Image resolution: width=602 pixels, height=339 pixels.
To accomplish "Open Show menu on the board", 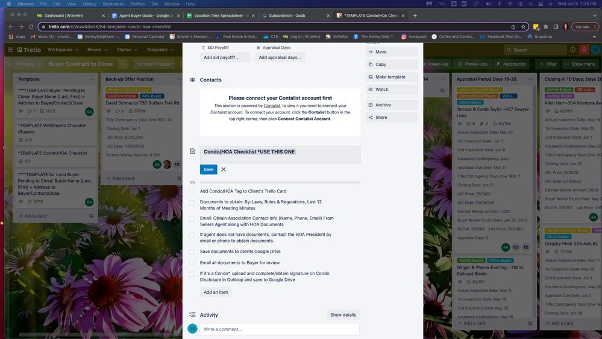I will tap(580, 64).
